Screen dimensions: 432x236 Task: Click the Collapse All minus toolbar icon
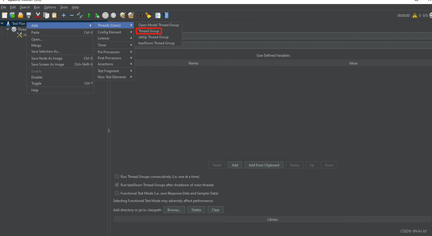[72, 15]
